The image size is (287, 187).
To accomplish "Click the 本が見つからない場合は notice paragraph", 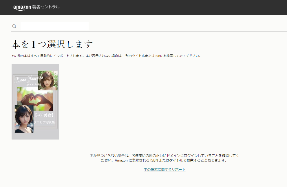I will [x=164, y=158].
